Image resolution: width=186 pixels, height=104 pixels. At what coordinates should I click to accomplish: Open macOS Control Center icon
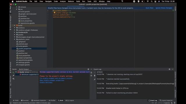point(155,1)
